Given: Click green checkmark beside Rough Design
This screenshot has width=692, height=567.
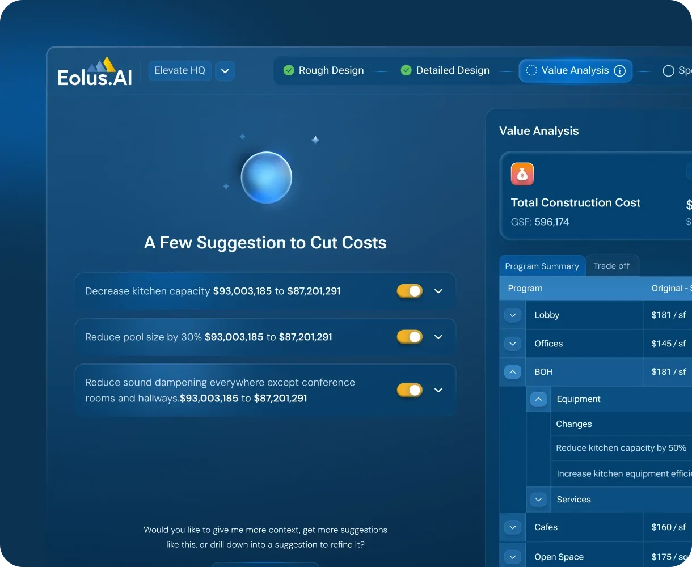Looking at the screenshot, I should (x=289, y=70).
